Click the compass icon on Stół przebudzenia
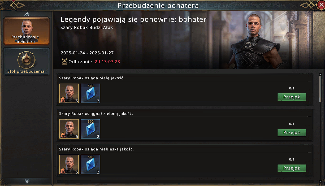Viewport: 325px width, 186px height. 26,59
